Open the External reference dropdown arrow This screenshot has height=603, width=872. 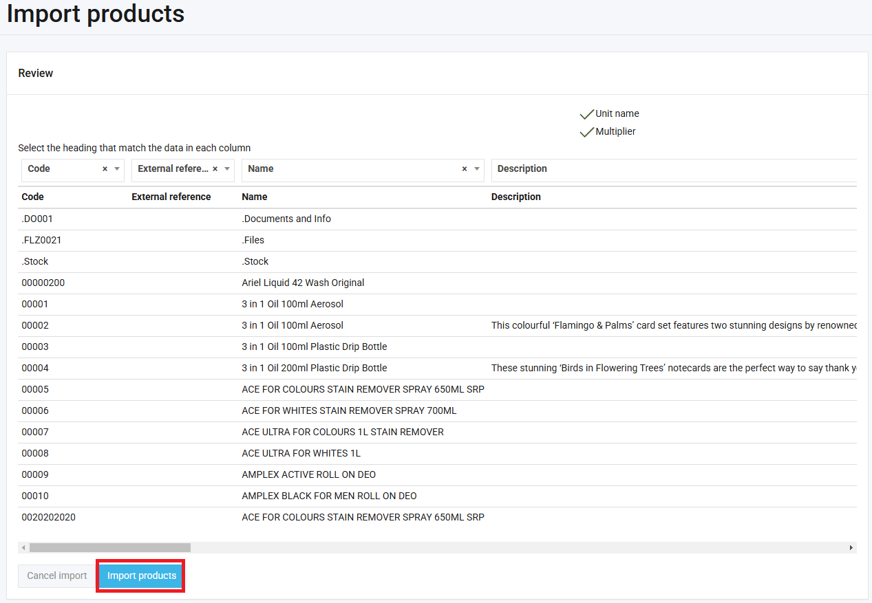pyautogui.click(x=226, y=169)
